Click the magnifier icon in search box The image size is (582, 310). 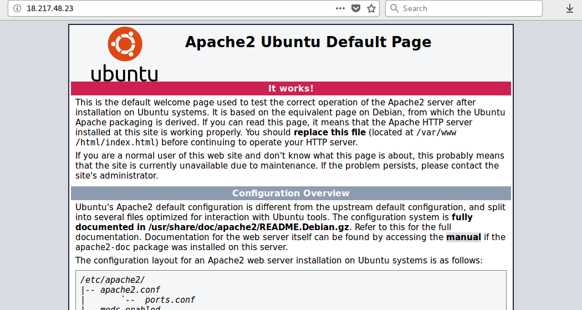pos(395,8)
